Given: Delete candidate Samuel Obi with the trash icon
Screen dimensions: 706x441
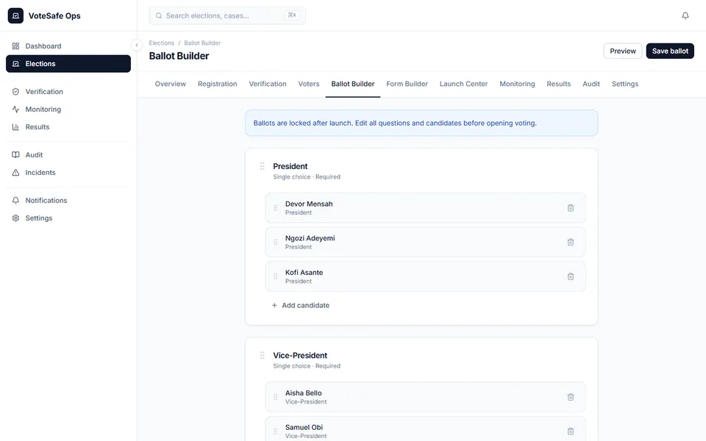Looking at the screenshot, I should pyautogui.click(x=571, y=431).
